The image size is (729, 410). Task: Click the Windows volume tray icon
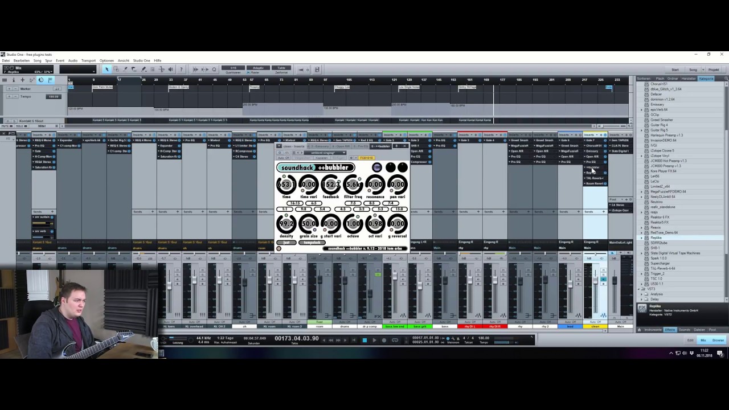[685, 353]
